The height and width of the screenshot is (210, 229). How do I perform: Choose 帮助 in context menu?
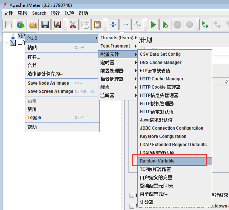[63, 127]
